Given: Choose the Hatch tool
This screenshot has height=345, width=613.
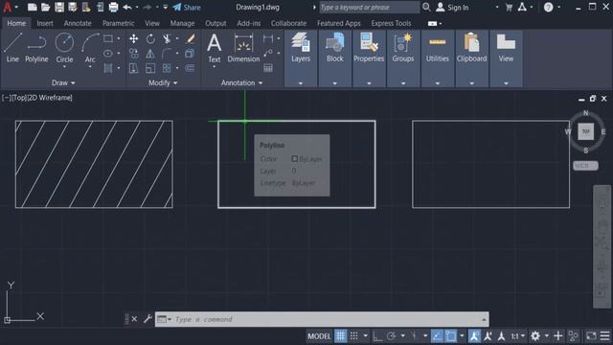Looking at the screenshot, I should tap(108, 68).
